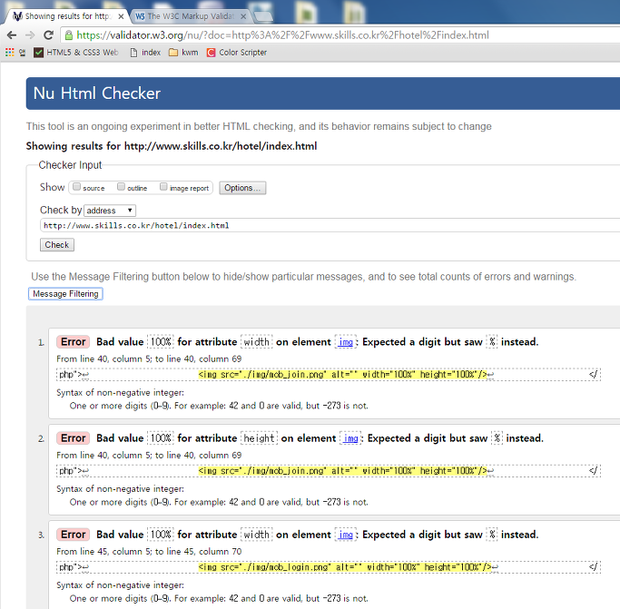Click the Check button

57,245
